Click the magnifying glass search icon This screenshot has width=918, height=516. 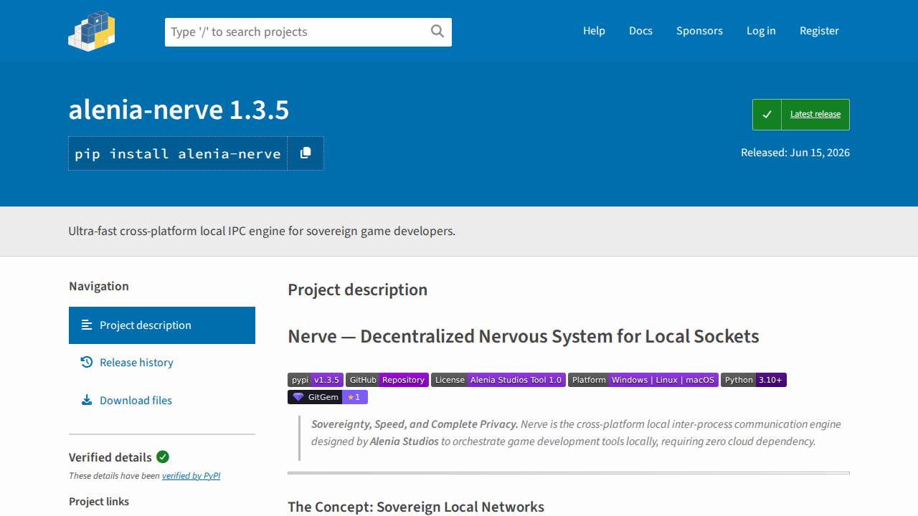(x=437, y=31)
